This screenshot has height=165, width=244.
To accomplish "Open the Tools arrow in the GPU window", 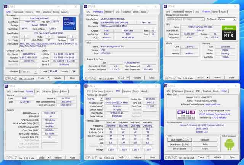I will pyautogui.click(x=207, y=78).
